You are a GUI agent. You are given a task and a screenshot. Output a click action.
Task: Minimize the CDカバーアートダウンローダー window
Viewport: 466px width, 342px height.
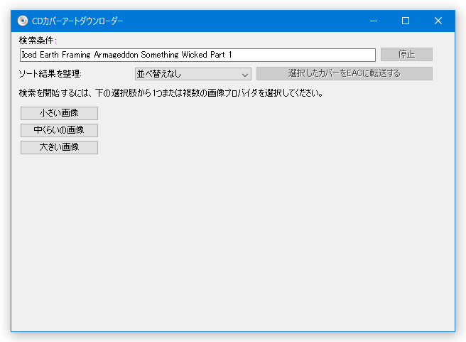coord(374,21)
